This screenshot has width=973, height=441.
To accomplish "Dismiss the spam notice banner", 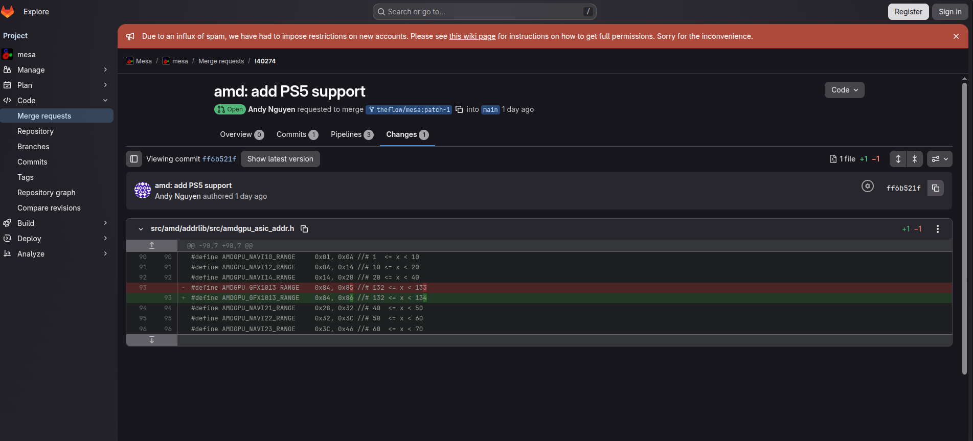I will pos(956,36).
